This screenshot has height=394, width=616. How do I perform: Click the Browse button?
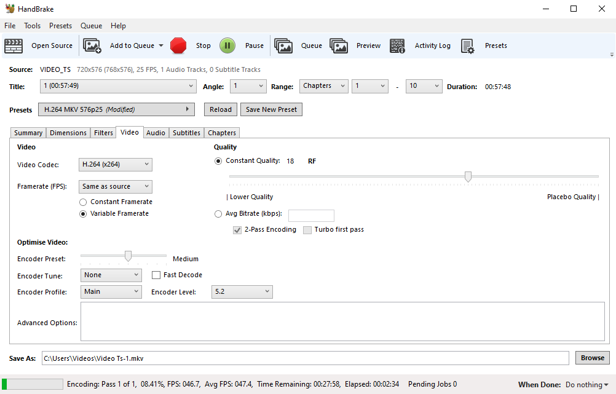pyautogui.click(x=593, y=358)
